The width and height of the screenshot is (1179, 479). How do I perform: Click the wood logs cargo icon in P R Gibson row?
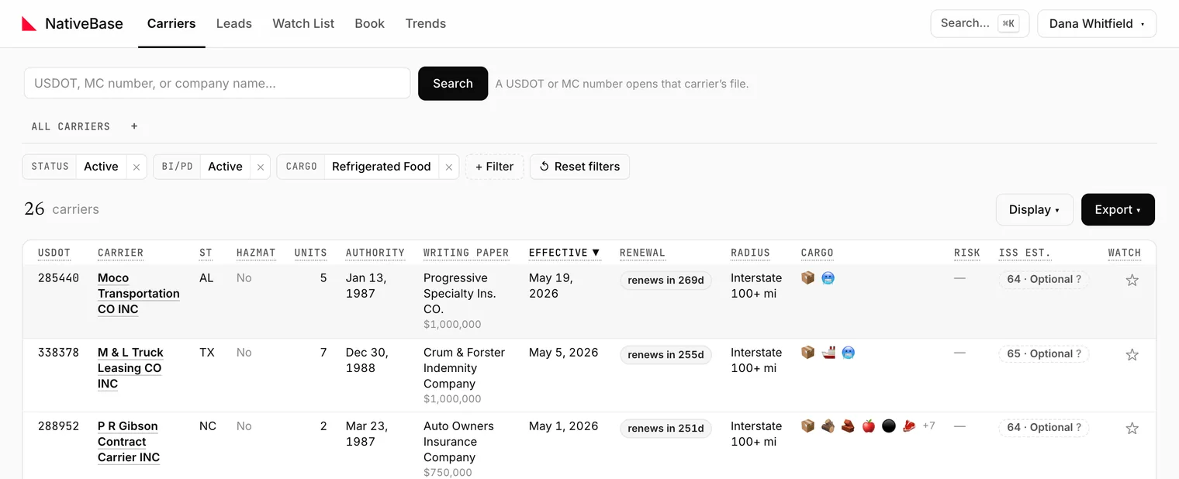pyautogui.click(x=828, y=426)
